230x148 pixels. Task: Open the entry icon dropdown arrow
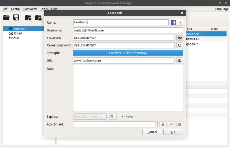pyautogui.click(x=180, y=22)
